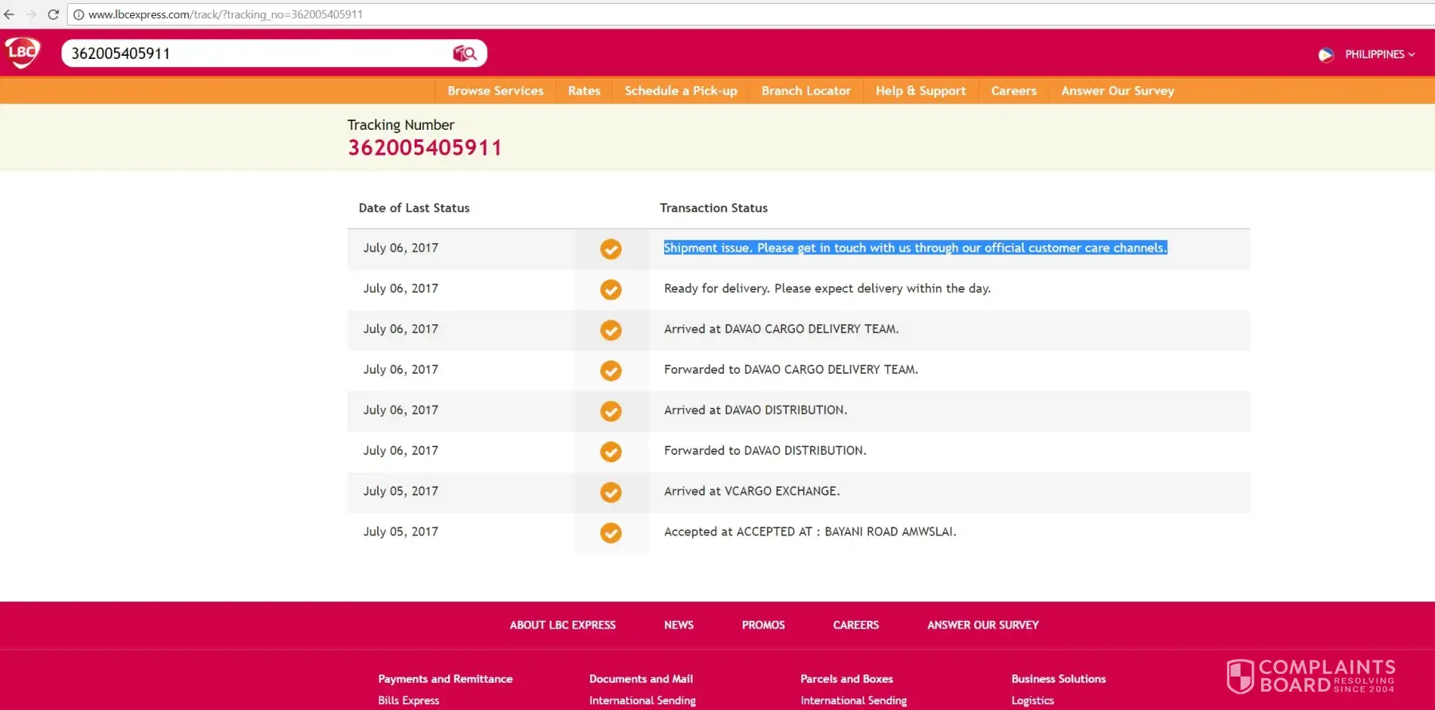Click the Philippines flag icon
Screen dimensions: 1435x710
click(1326, 55)
